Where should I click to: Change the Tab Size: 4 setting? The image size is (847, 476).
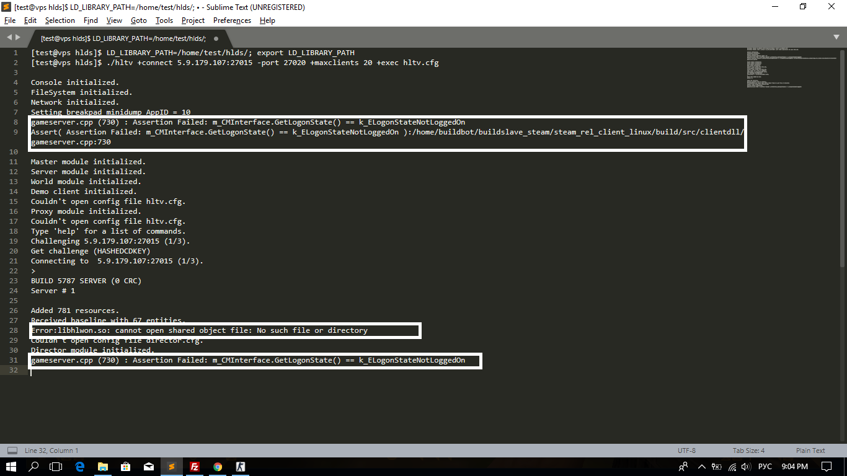749,451
